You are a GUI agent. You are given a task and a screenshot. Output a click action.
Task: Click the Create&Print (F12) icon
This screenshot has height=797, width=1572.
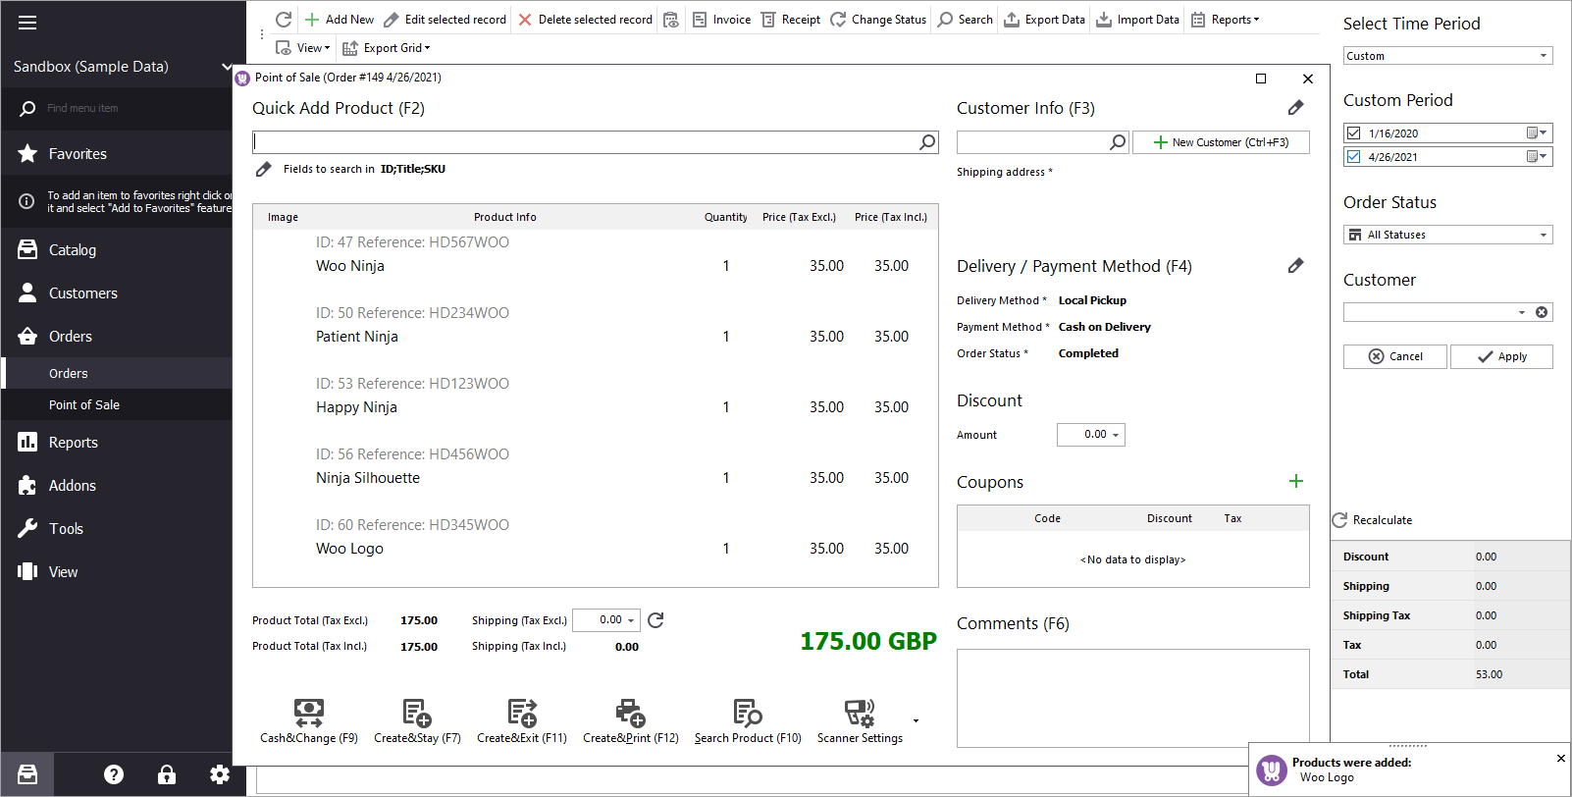point(630,714)
